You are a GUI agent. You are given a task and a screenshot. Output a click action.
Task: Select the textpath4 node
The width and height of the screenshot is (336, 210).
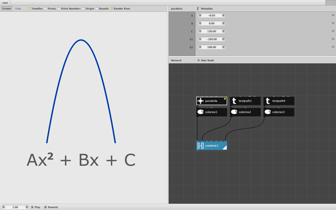pyautogui.click(x=279, y=101)
